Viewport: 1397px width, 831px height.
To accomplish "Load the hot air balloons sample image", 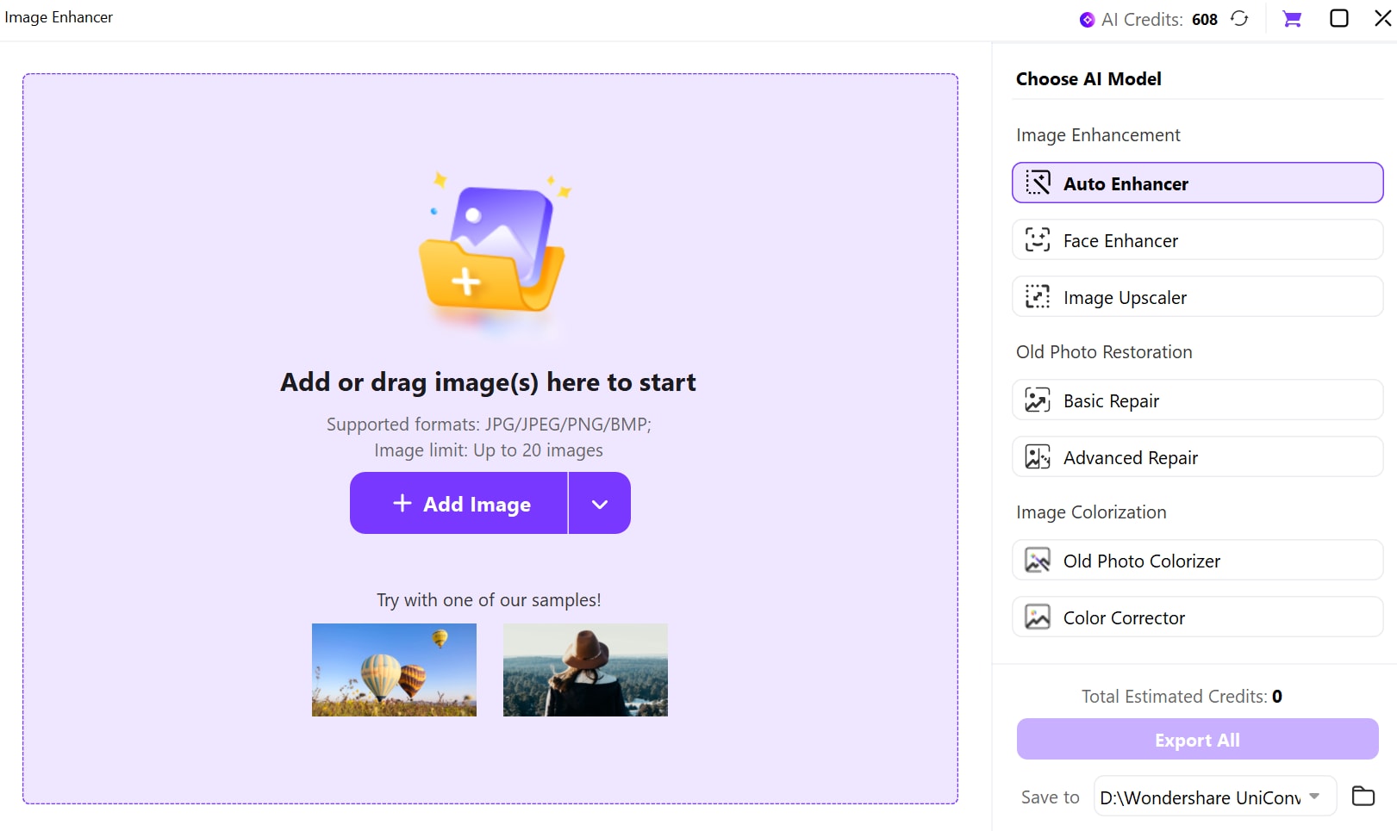I will pos(394,670).
